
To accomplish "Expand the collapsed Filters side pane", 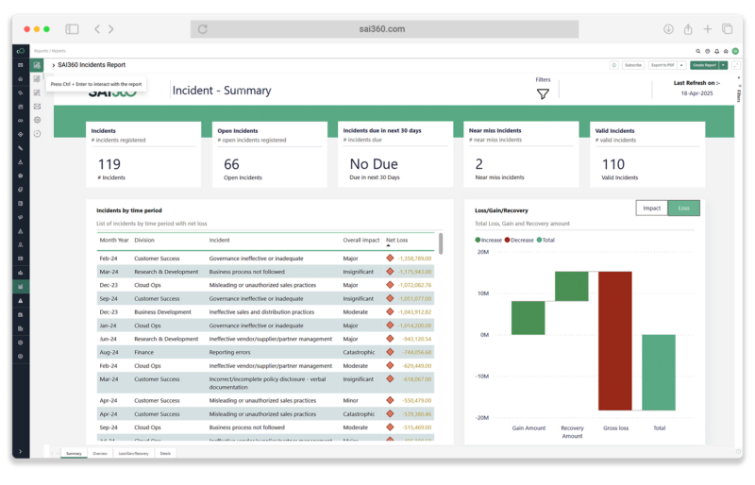I will (x=738, y=94).
